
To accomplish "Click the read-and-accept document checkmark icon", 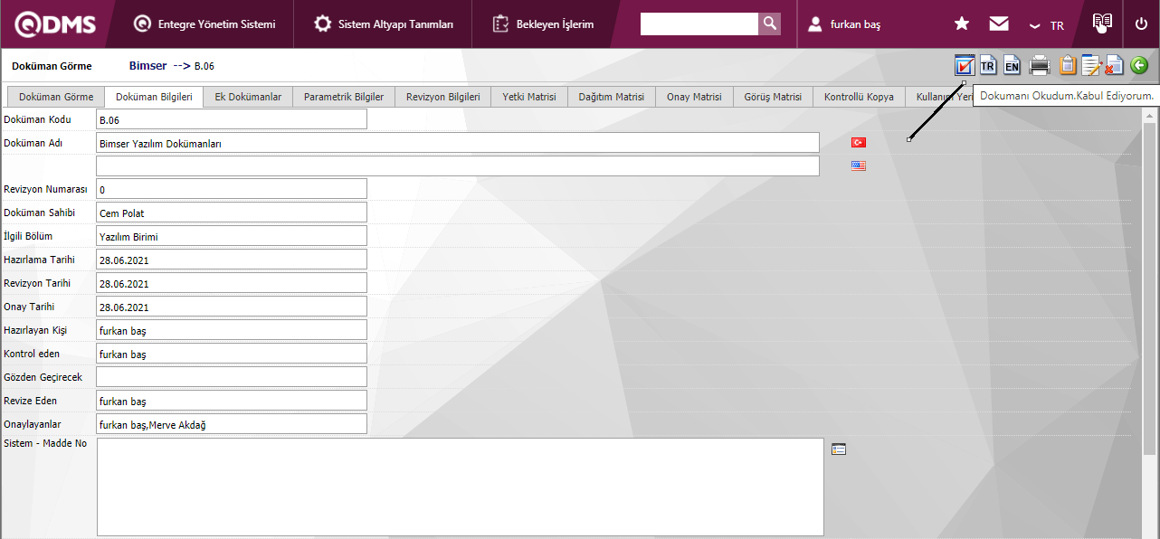I will pos(965,65).
